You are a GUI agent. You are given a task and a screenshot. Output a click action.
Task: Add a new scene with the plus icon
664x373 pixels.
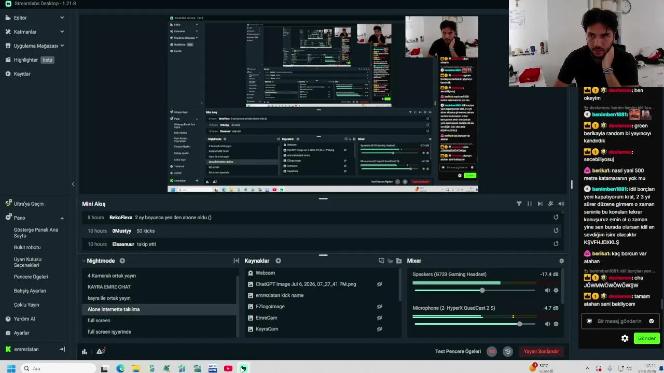click(x=122, y=261)
